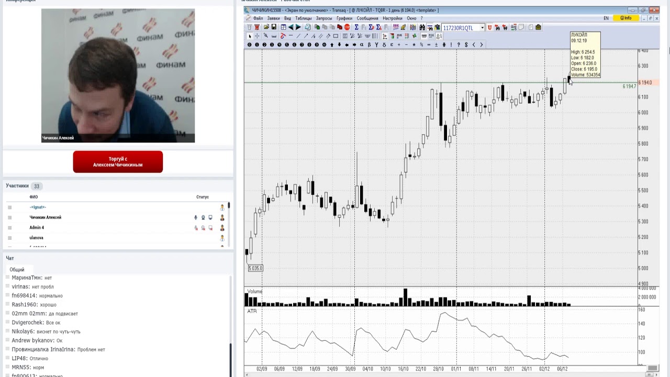Insert the star symbol marker

pyautogui.click(x=414, y=45)
